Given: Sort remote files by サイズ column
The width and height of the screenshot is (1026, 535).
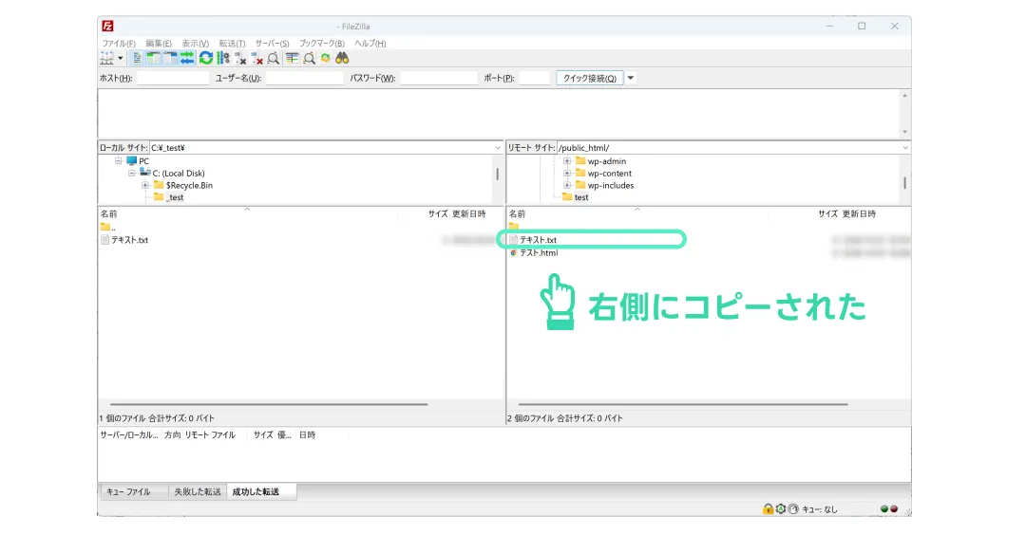Looking at the screenshot, I should [x=827, y=213].
